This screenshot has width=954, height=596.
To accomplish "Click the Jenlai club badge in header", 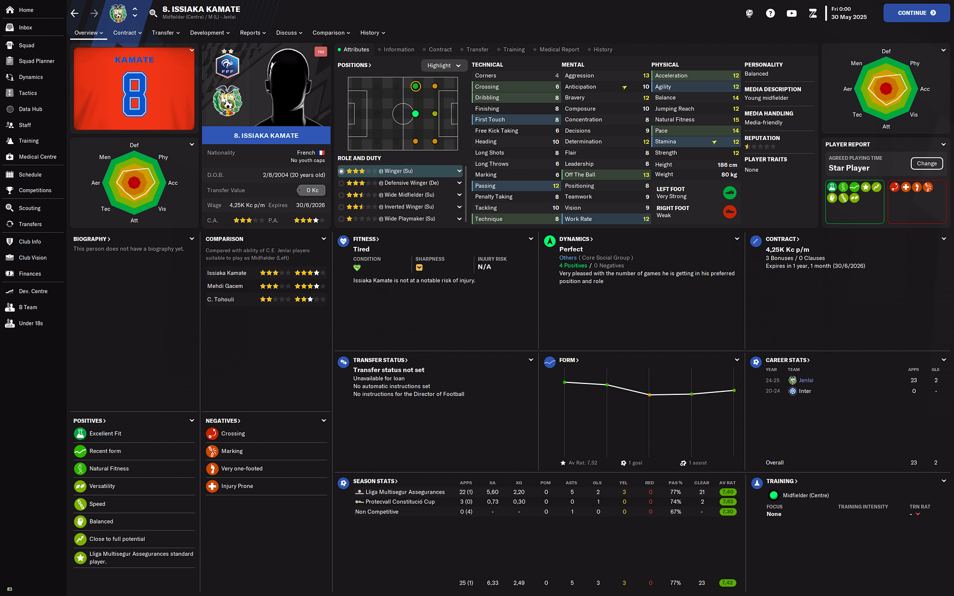I will tap(118, 13).
